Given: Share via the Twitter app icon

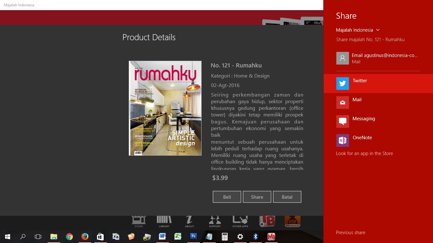Looking at the screenshot, I should click(342, 84).
